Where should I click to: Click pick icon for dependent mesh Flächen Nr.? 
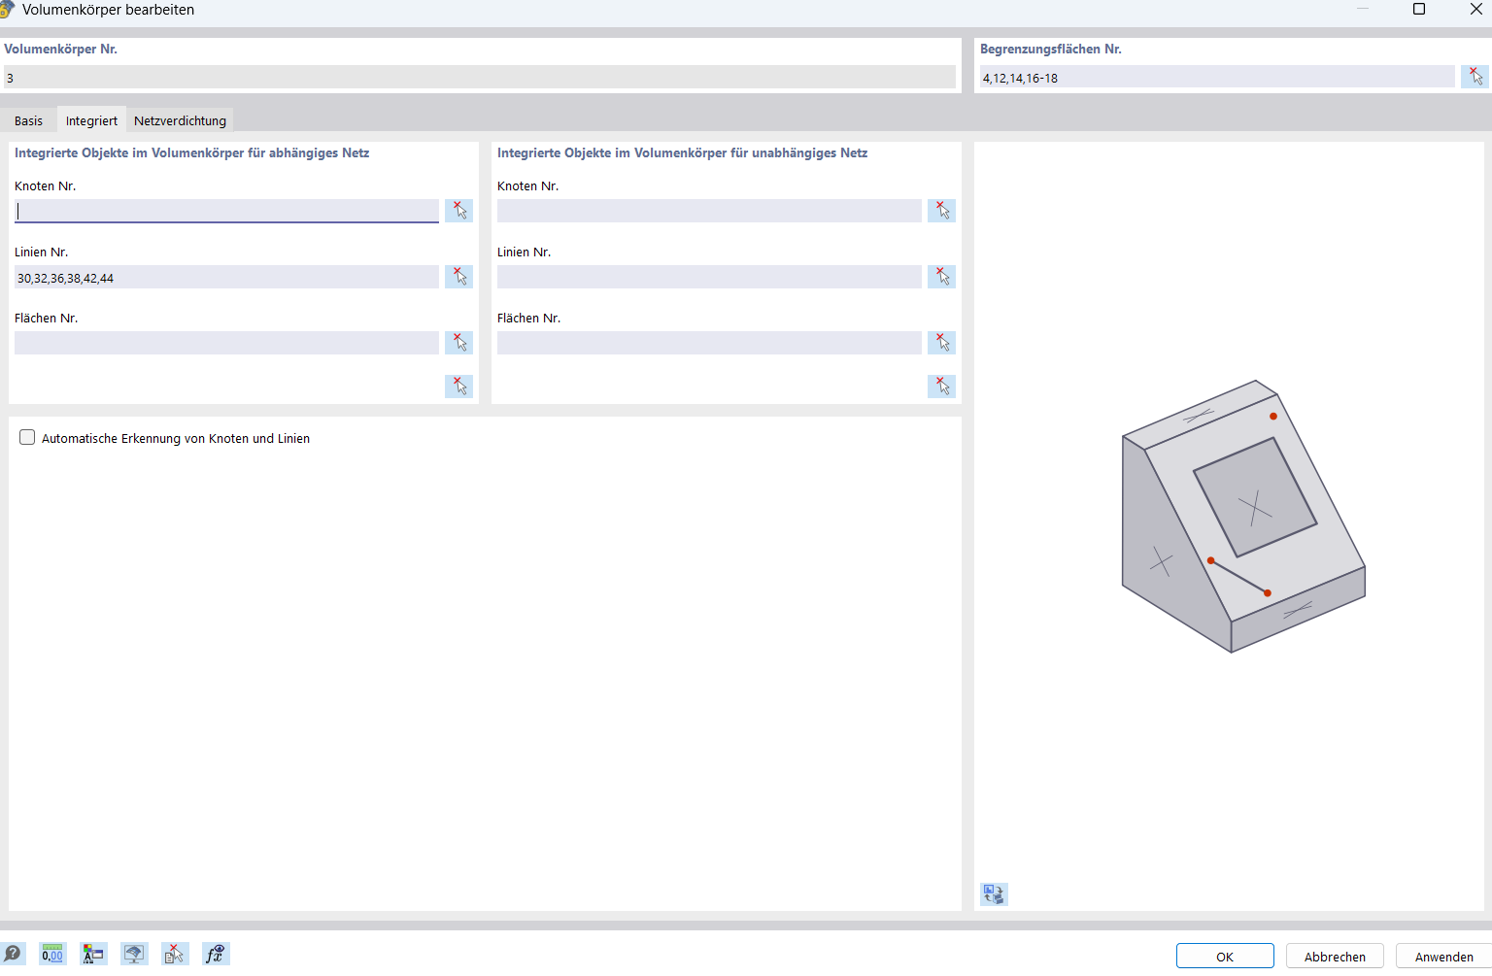pyautogui.click(x=458, y=343)
